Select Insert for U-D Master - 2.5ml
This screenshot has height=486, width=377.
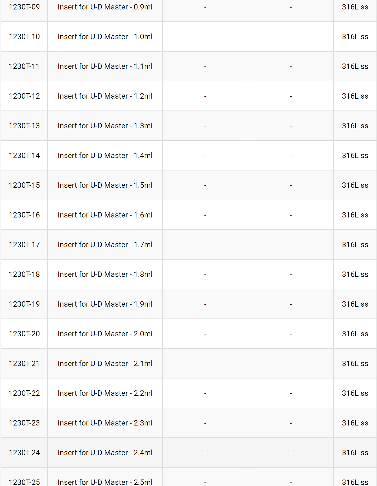pos(105,482)
